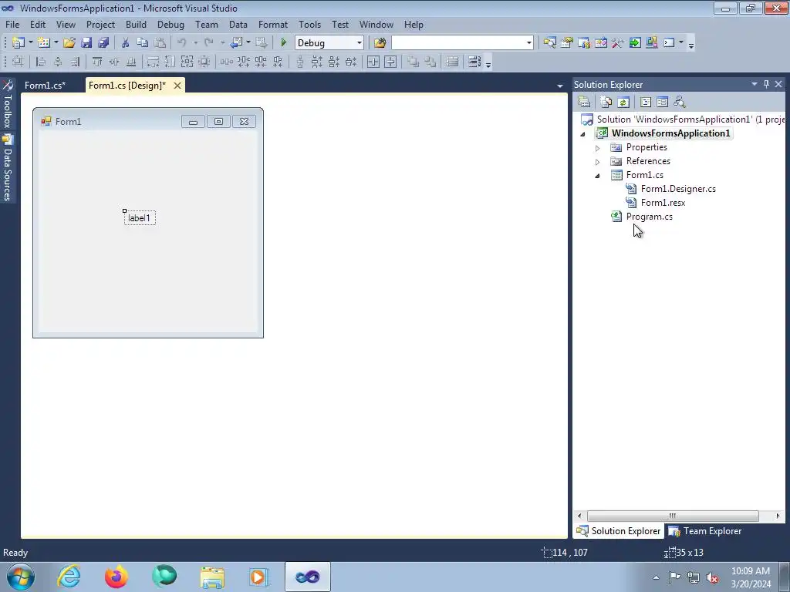Click Properties icon in Solution Explorer toolbar

click(585, 103)
